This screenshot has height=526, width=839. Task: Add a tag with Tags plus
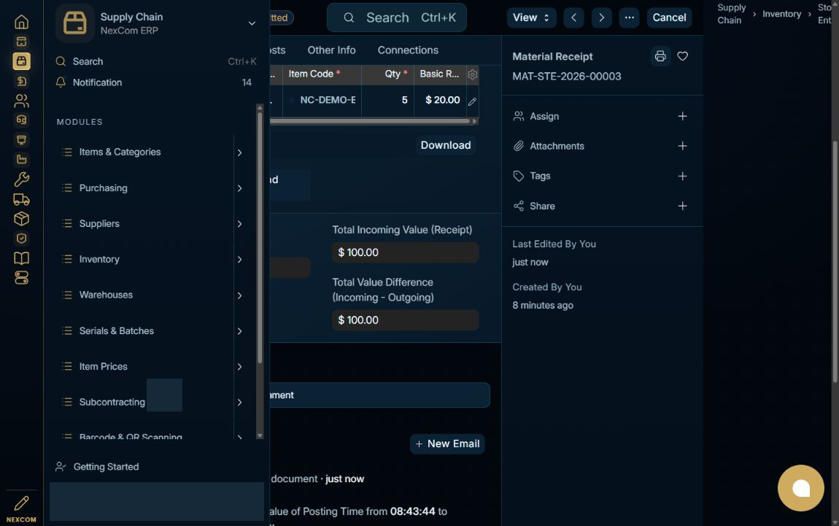pyautogui.click(x=682, y=176)
